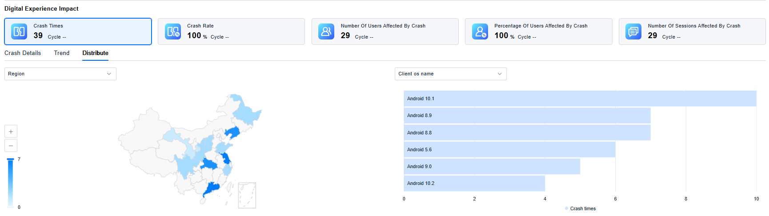
Task: Zoom out on the map
Action: pyautogui.click(x=11, y=145)
